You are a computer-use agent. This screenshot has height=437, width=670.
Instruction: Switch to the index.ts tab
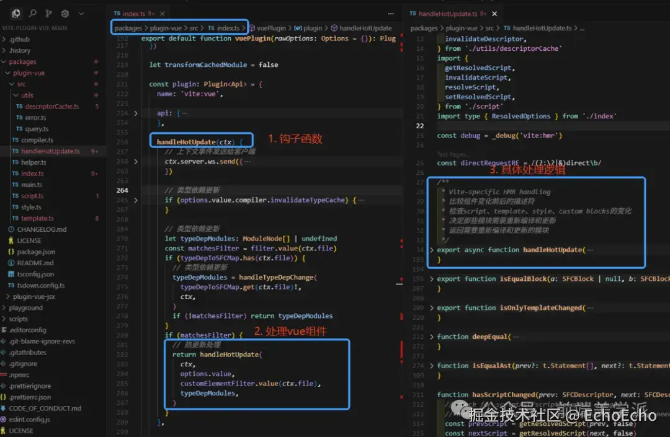(x=134, y=14)
